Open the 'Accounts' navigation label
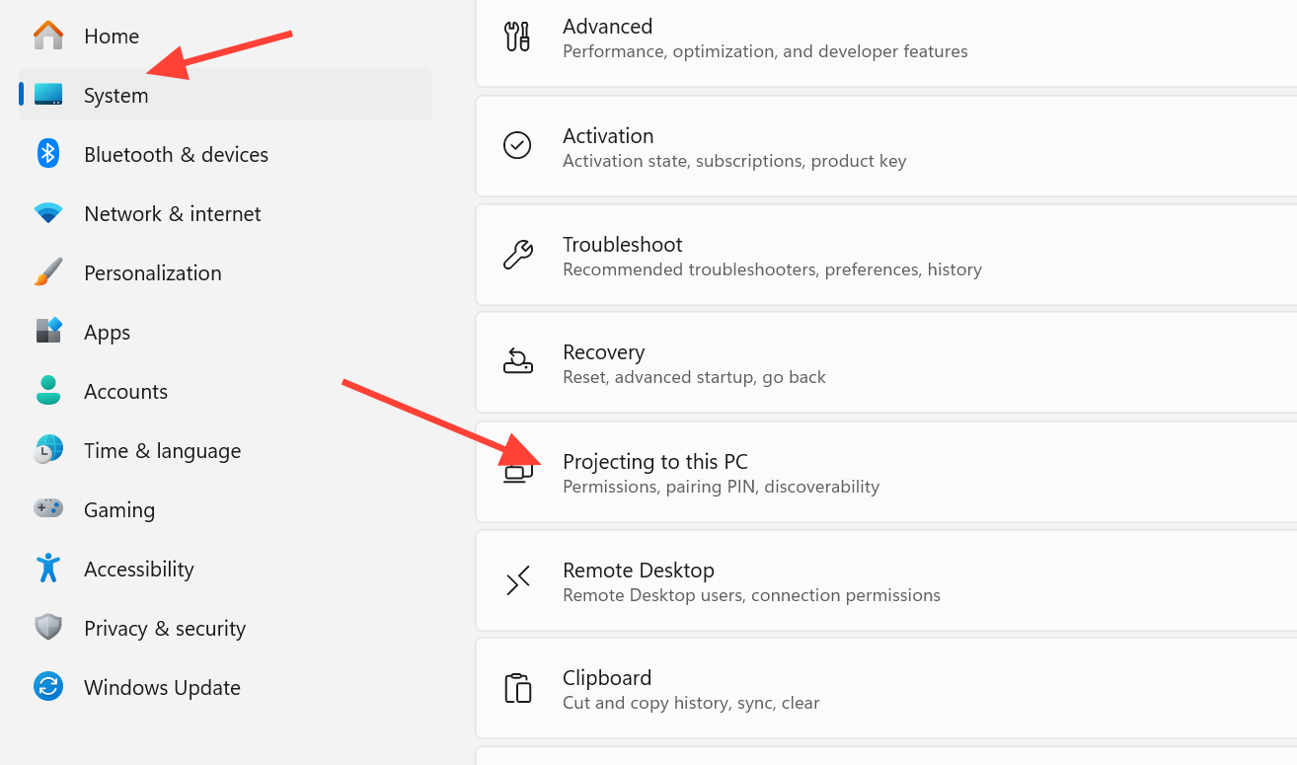The image size is (1297, 765). click(126, 392)
